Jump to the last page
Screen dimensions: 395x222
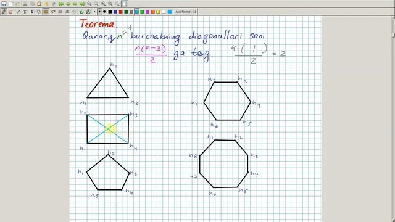(82, 4)
